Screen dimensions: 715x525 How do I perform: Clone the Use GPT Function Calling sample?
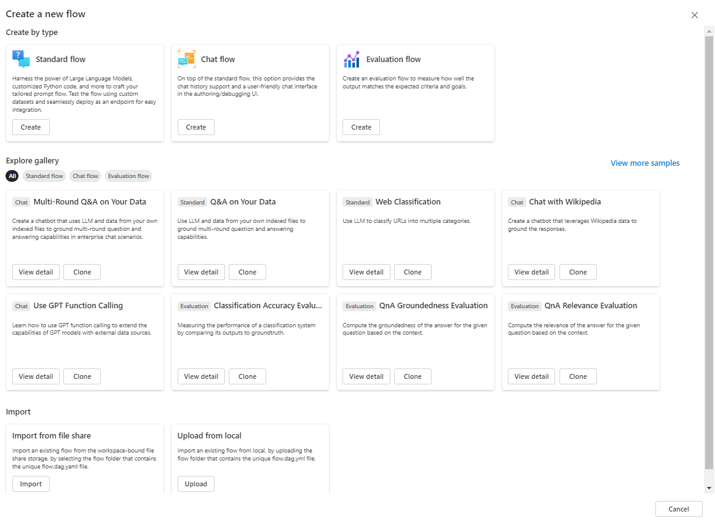point(82,376)
